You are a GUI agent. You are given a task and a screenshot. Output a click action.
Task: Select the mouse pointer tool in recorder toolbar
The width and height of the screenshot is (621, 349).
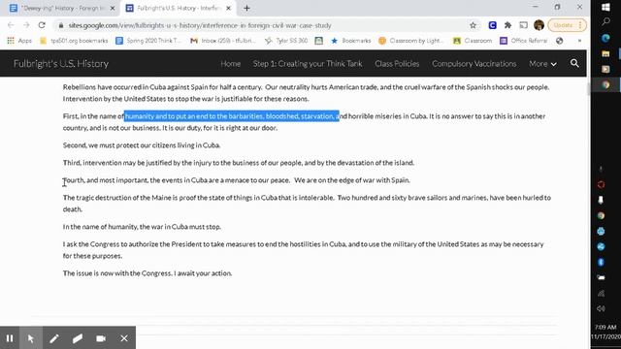[x=31, y=338]
